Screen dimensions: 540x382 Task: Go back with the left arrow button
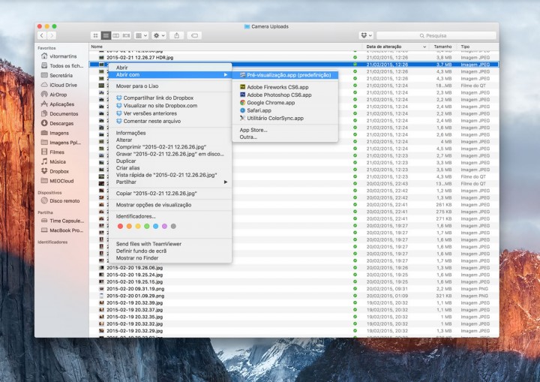42,35
